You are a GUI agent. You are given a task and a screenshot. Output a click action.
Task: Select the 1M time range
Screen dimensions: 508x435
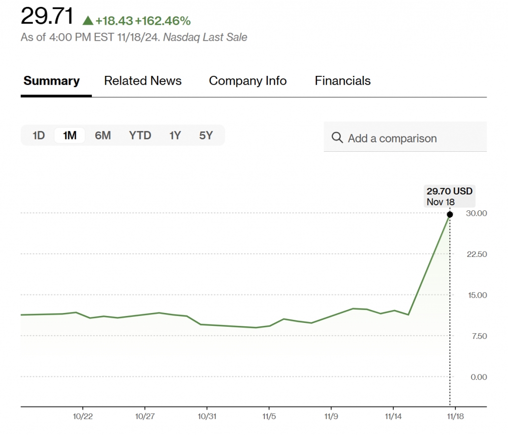click(70, 135)
